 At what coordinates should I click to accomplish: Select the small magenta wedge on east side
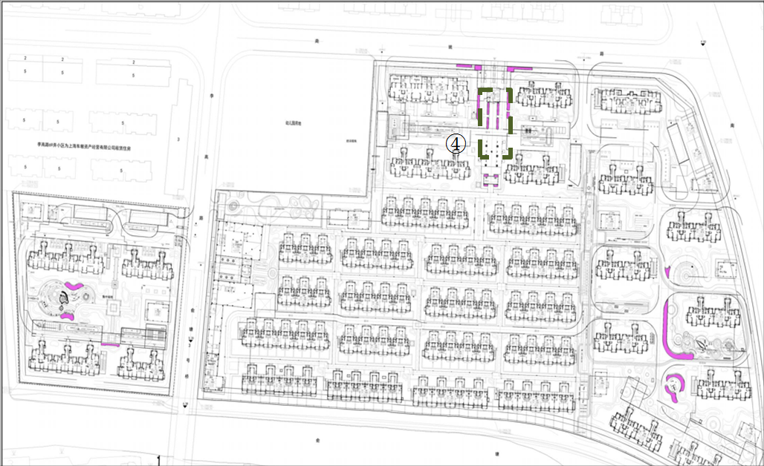pyautogui.click(x=668, y=272)
